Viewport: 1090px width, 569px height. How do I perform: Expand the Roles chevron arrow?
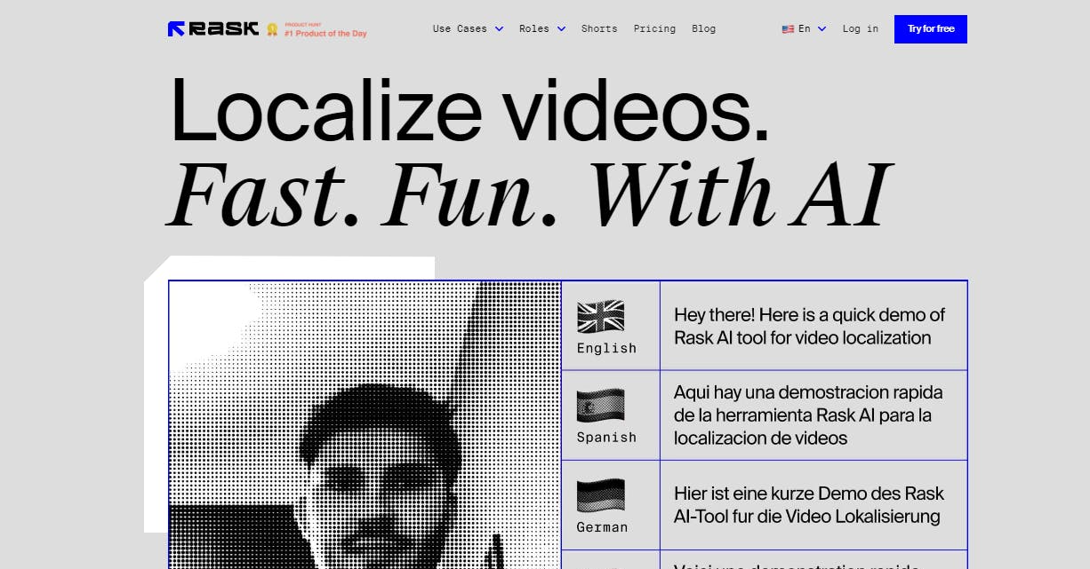tap(561, 28)
